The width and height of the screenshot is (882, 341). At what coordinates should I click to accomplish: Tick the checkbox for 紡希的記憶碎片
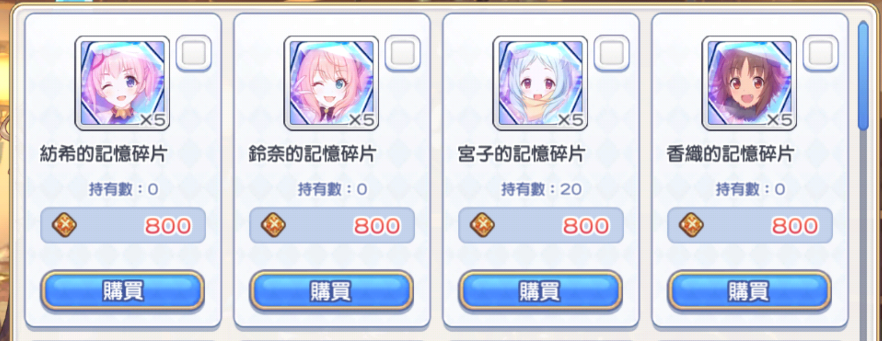(x=194, y=54)
